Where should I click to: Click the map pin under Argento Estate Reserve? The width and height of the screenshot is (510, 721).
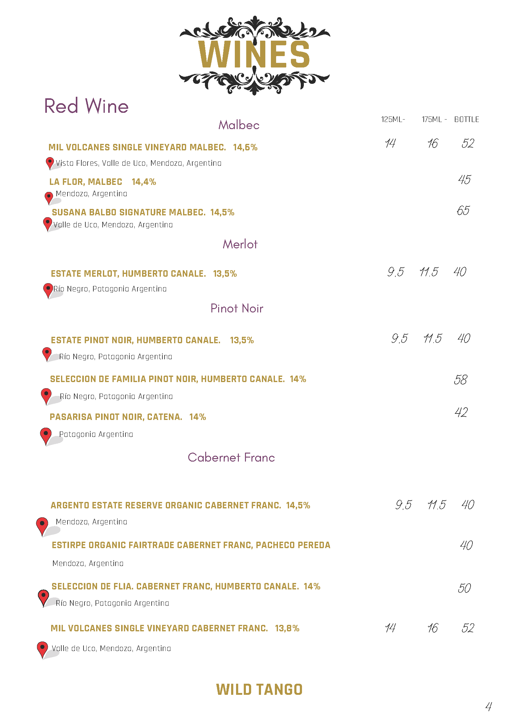click(42, 526)
